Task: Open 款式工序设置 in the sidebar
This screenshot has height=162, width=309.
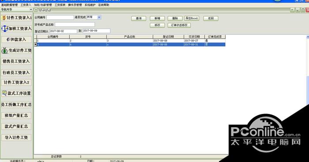Action: 16,93
